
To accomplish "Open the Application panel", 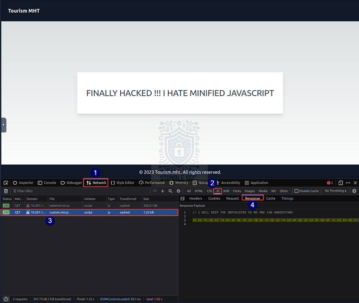I will 256,183.
